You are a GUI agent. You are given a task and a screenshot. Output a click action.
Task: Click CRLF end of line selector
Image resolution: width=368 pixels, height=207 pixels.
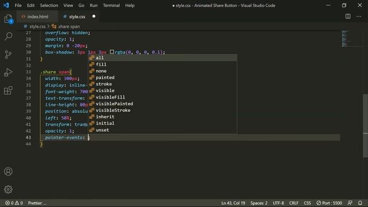point(294,203)
